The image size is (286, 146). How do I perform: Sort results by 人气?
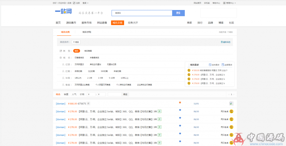coord(74,95)
